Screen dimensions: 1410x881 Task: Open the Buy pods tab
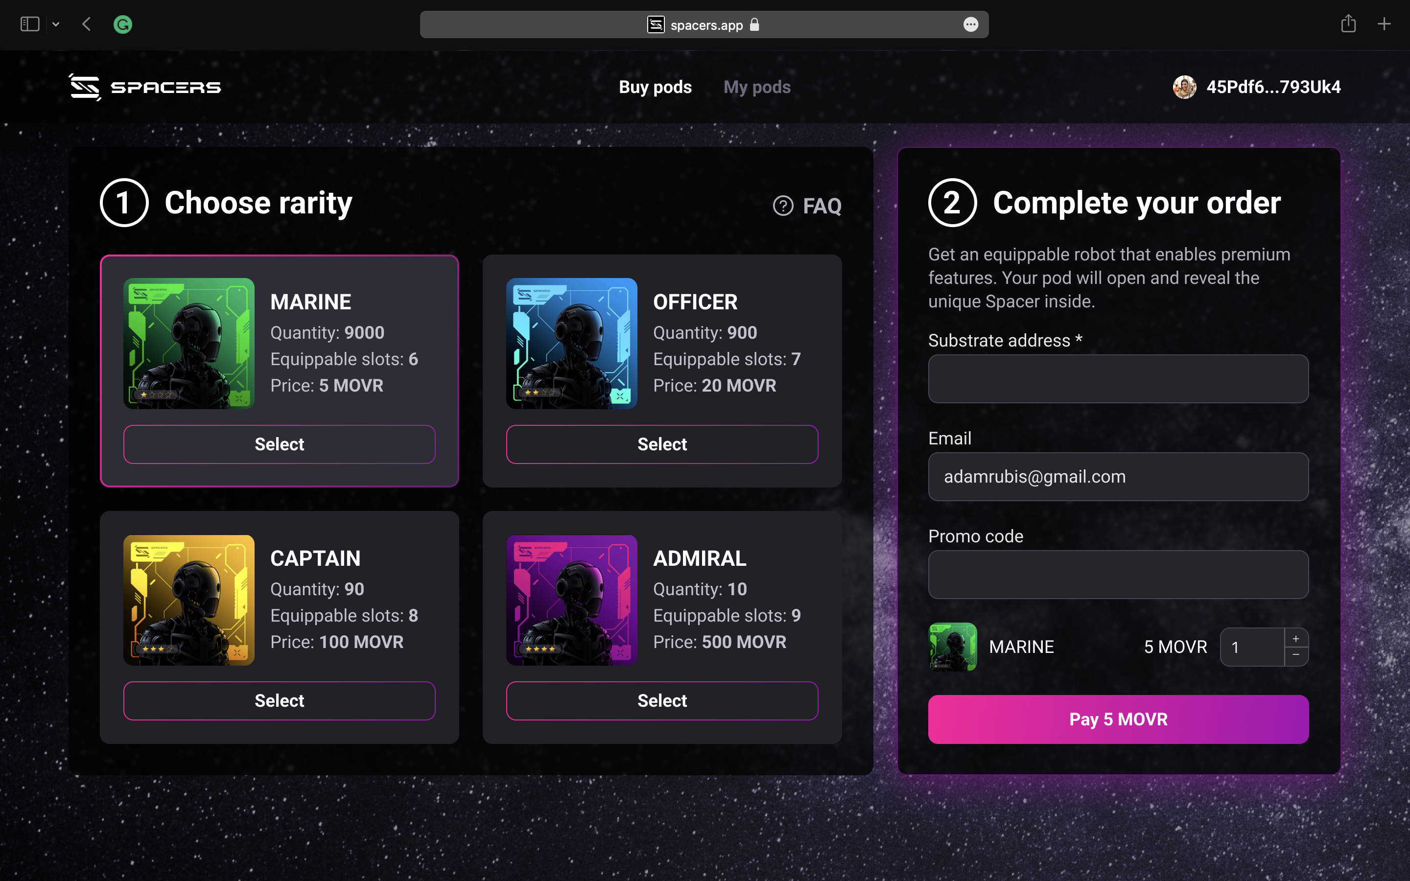tap(655, 88)
